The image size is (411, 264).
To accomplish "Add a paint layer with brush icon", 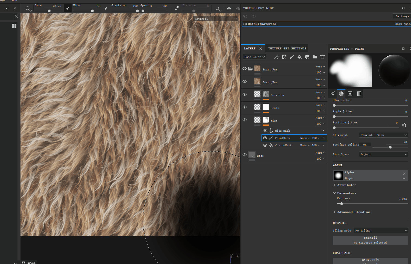I will click(292, 57).
